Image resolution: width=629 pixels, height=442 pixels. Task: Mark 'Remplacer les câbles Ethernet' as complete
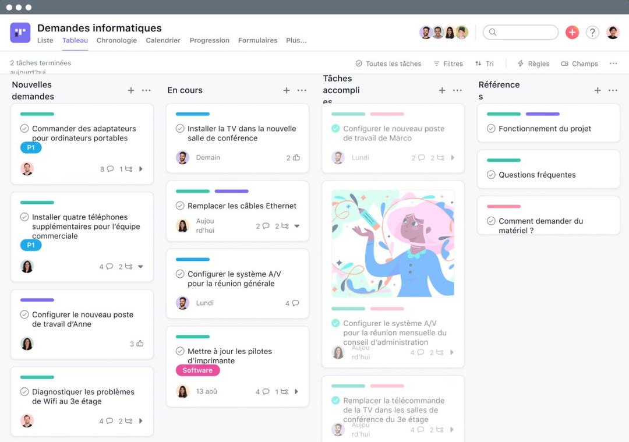pyautogui.click(x=180, y=206)
